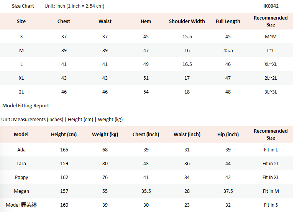The width and height of the screenshot is (297, 212).
Task: Select the Weight (kg) column header
Action: pyautogui.click(x=105, y=135)
